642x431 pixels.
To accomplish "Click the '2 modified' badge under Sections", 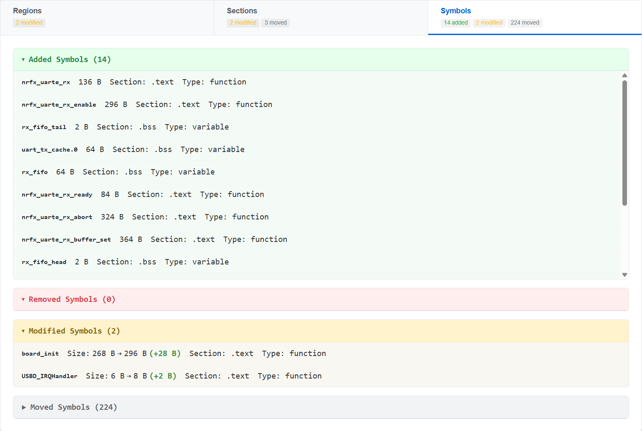I will [243, 23].
